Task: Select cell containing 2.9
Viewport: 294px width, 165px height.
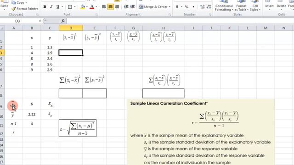Action: 50,70
